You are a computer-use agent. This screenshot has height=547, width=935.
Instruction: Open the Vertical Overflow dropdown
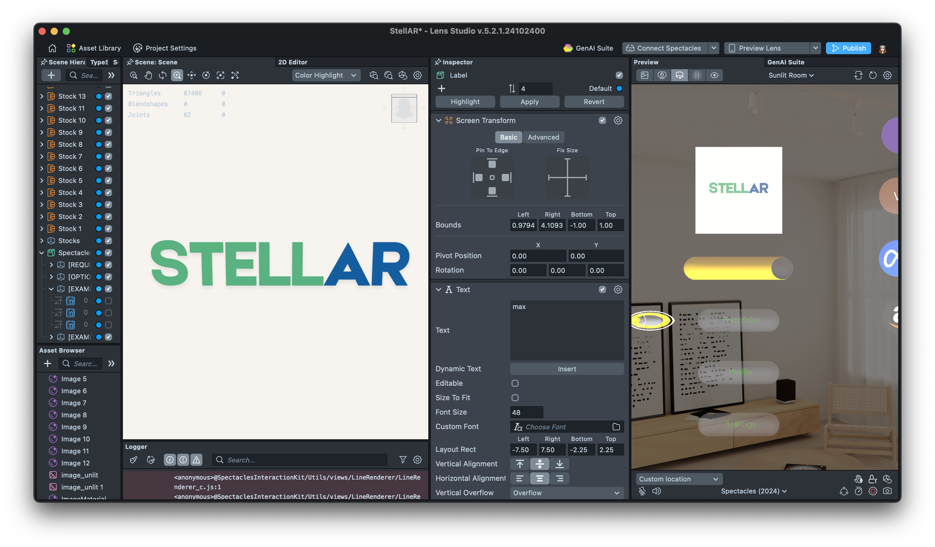[x=567, y=493]
